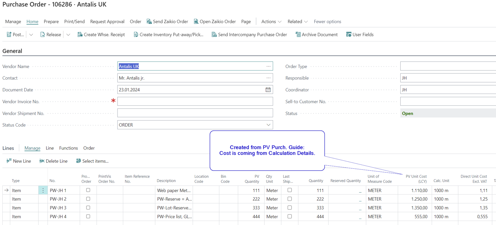The width and height of the screenshot is (496, 225).
Task: Open the Page menu
Action: pyautogui.click(x=246, y=22)
